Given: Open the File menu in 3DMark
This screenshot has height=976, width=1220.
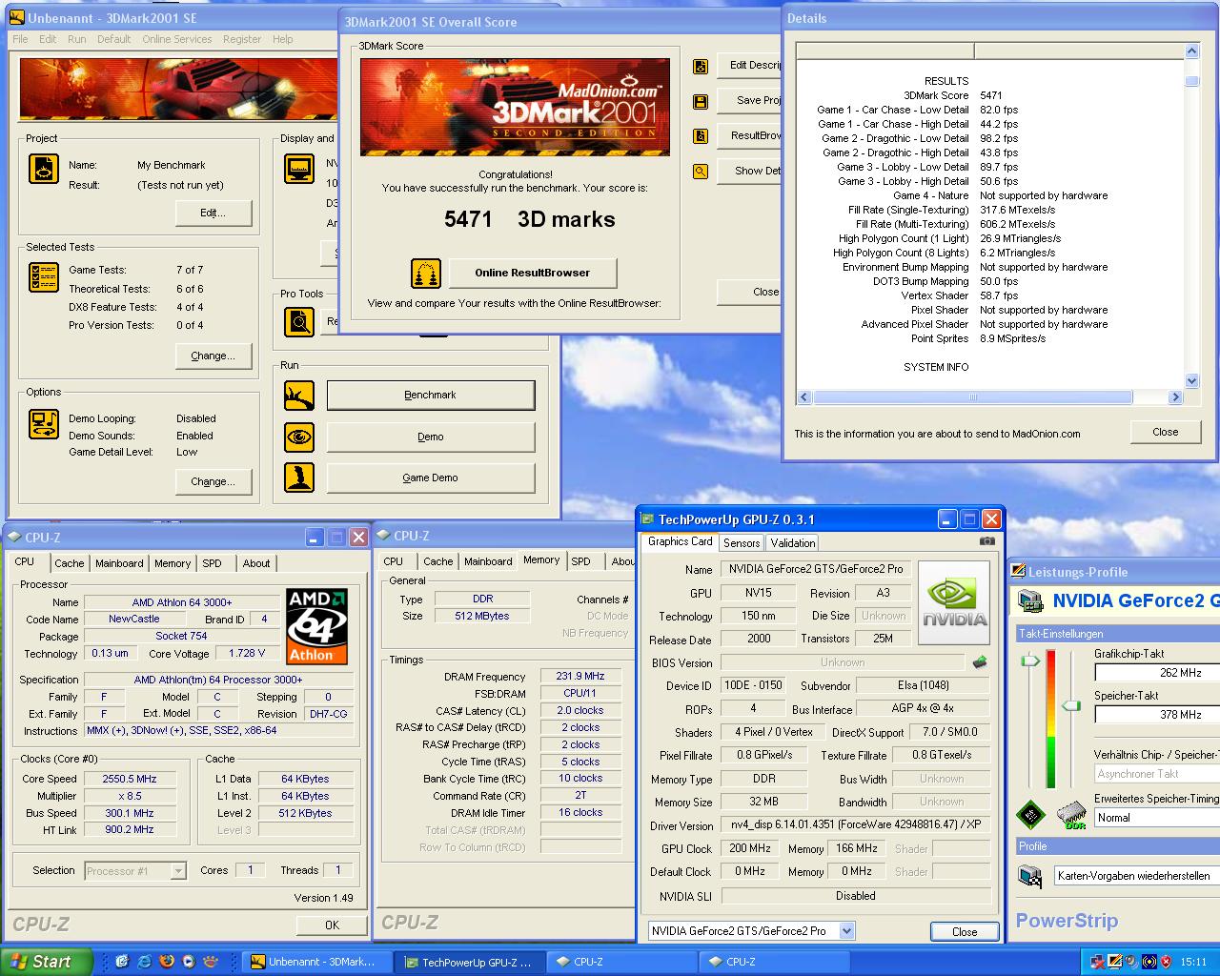Looking at the screenshot, I should point(20,39).
